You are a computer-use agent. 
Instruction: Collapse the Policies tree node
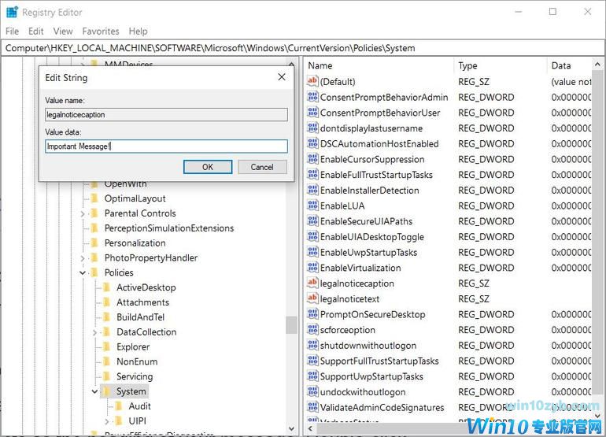(x=83, y=272)
